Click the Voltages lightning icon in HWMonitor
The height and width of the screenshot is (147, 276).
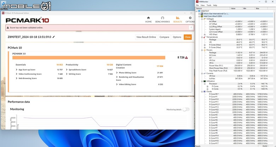coord(205,19)
